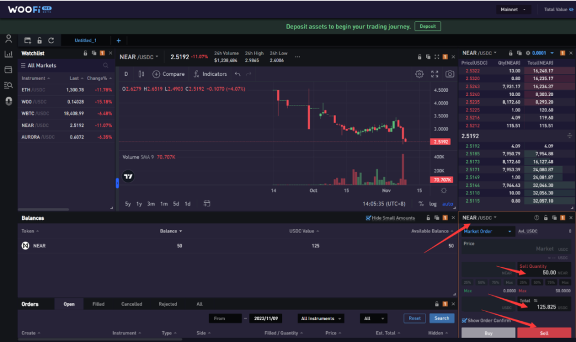The image size is (576, 342).
Task: Add a new workspace tab with plus
Action: click(119, 40)
